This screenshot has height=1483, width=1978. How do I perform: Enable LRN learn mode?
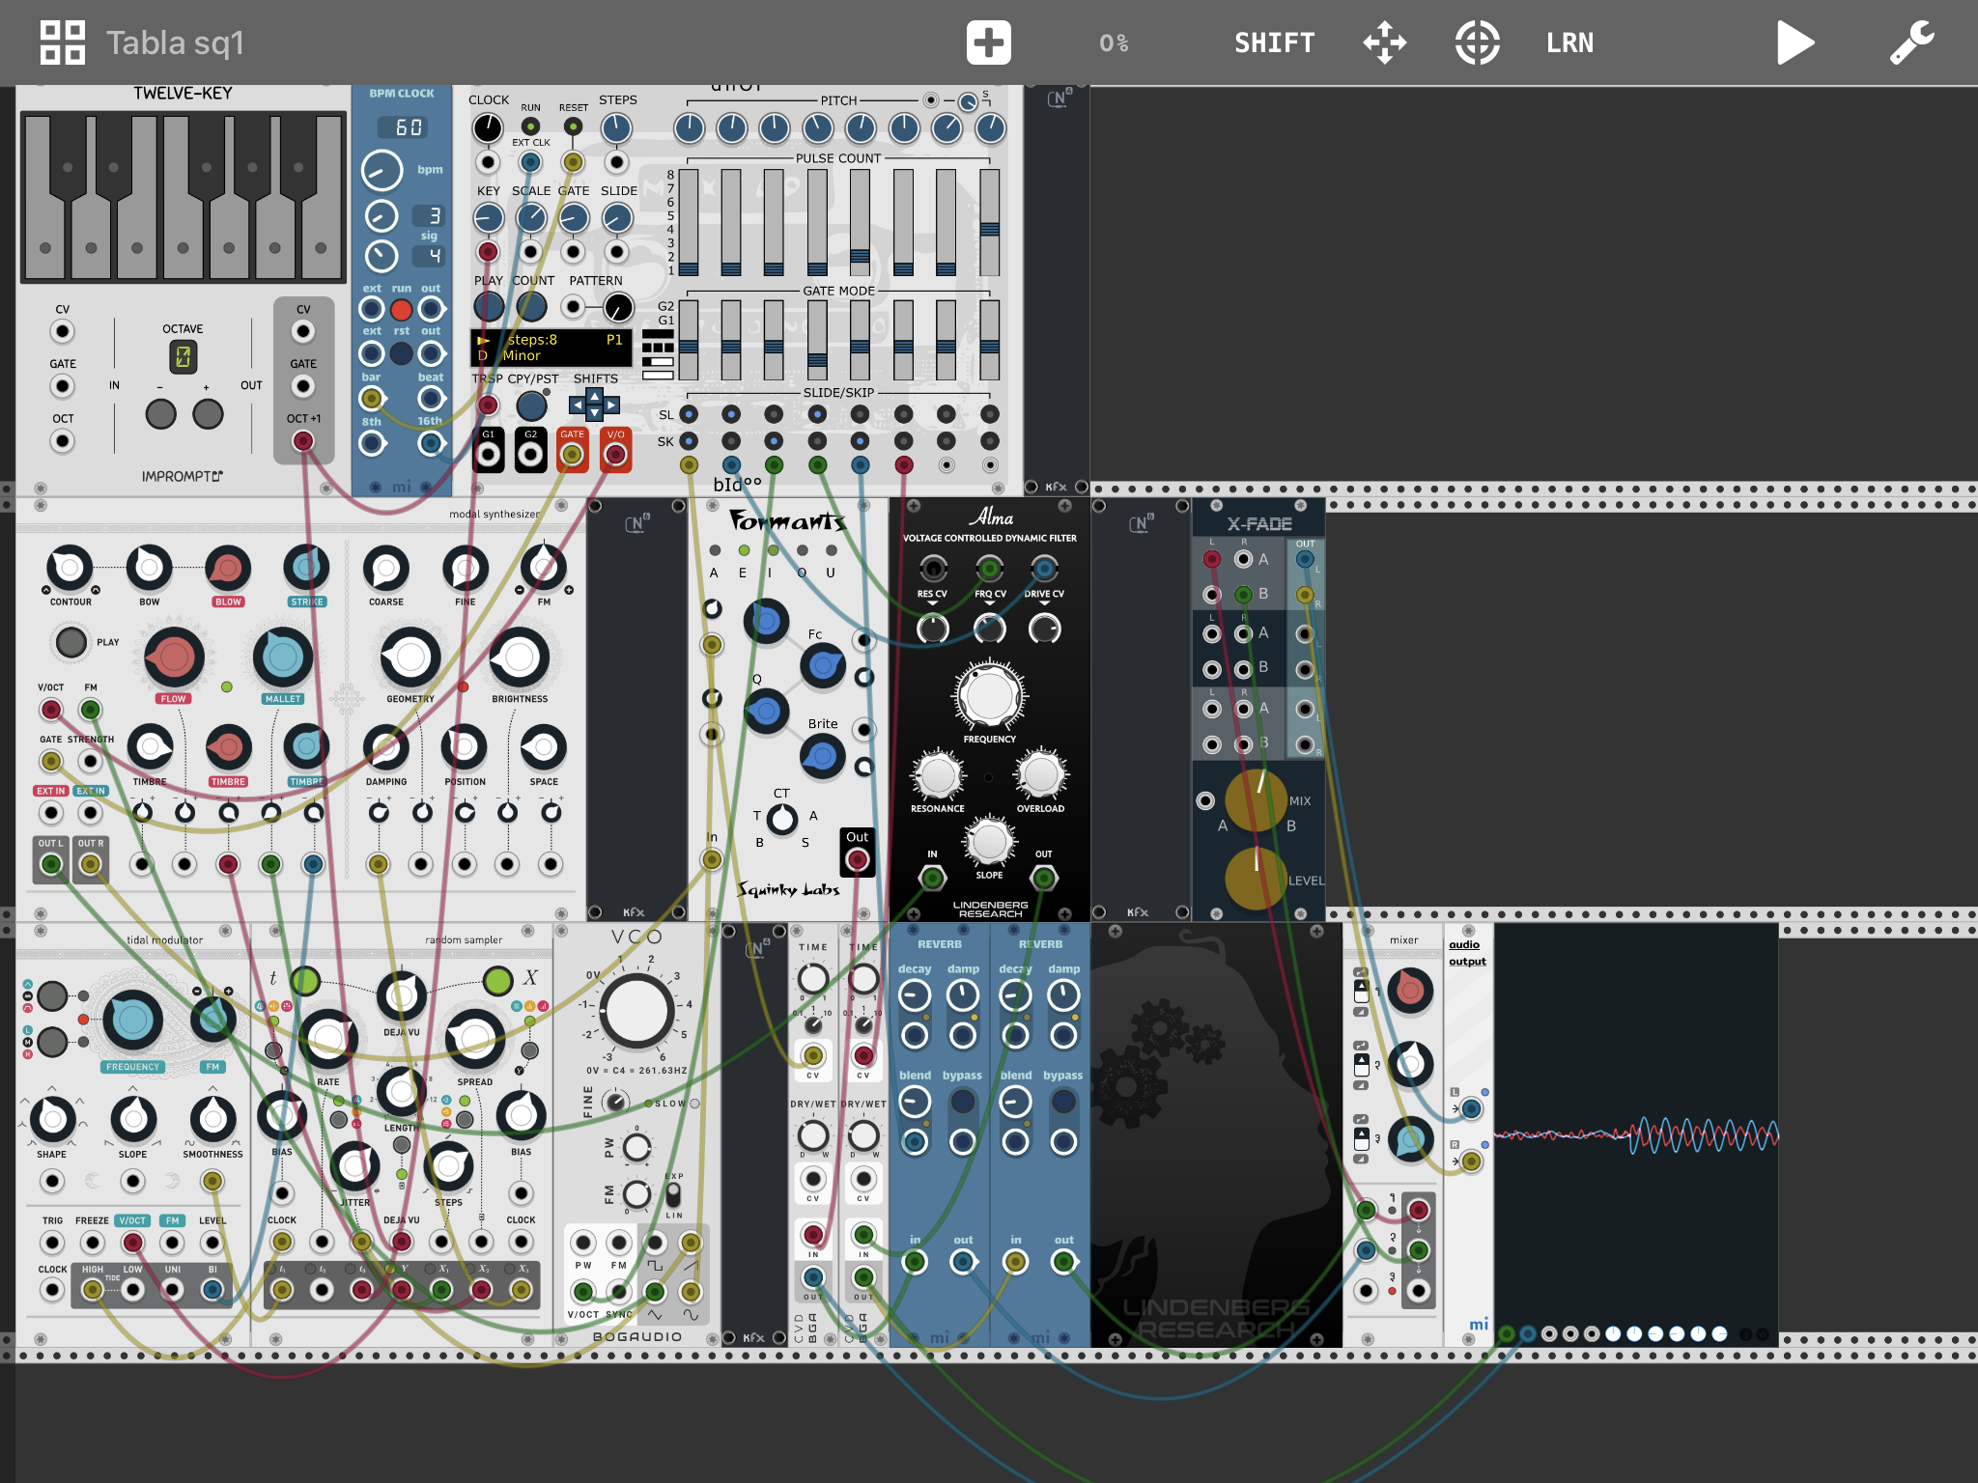pyautogui.click(x=1569, y=42)
